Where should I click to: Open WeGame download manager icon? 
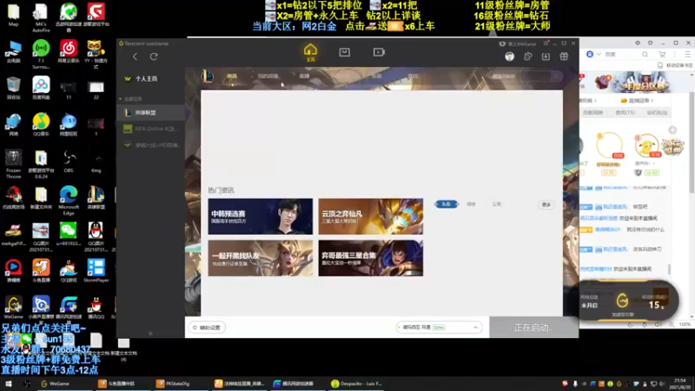[x=546, y=56]
